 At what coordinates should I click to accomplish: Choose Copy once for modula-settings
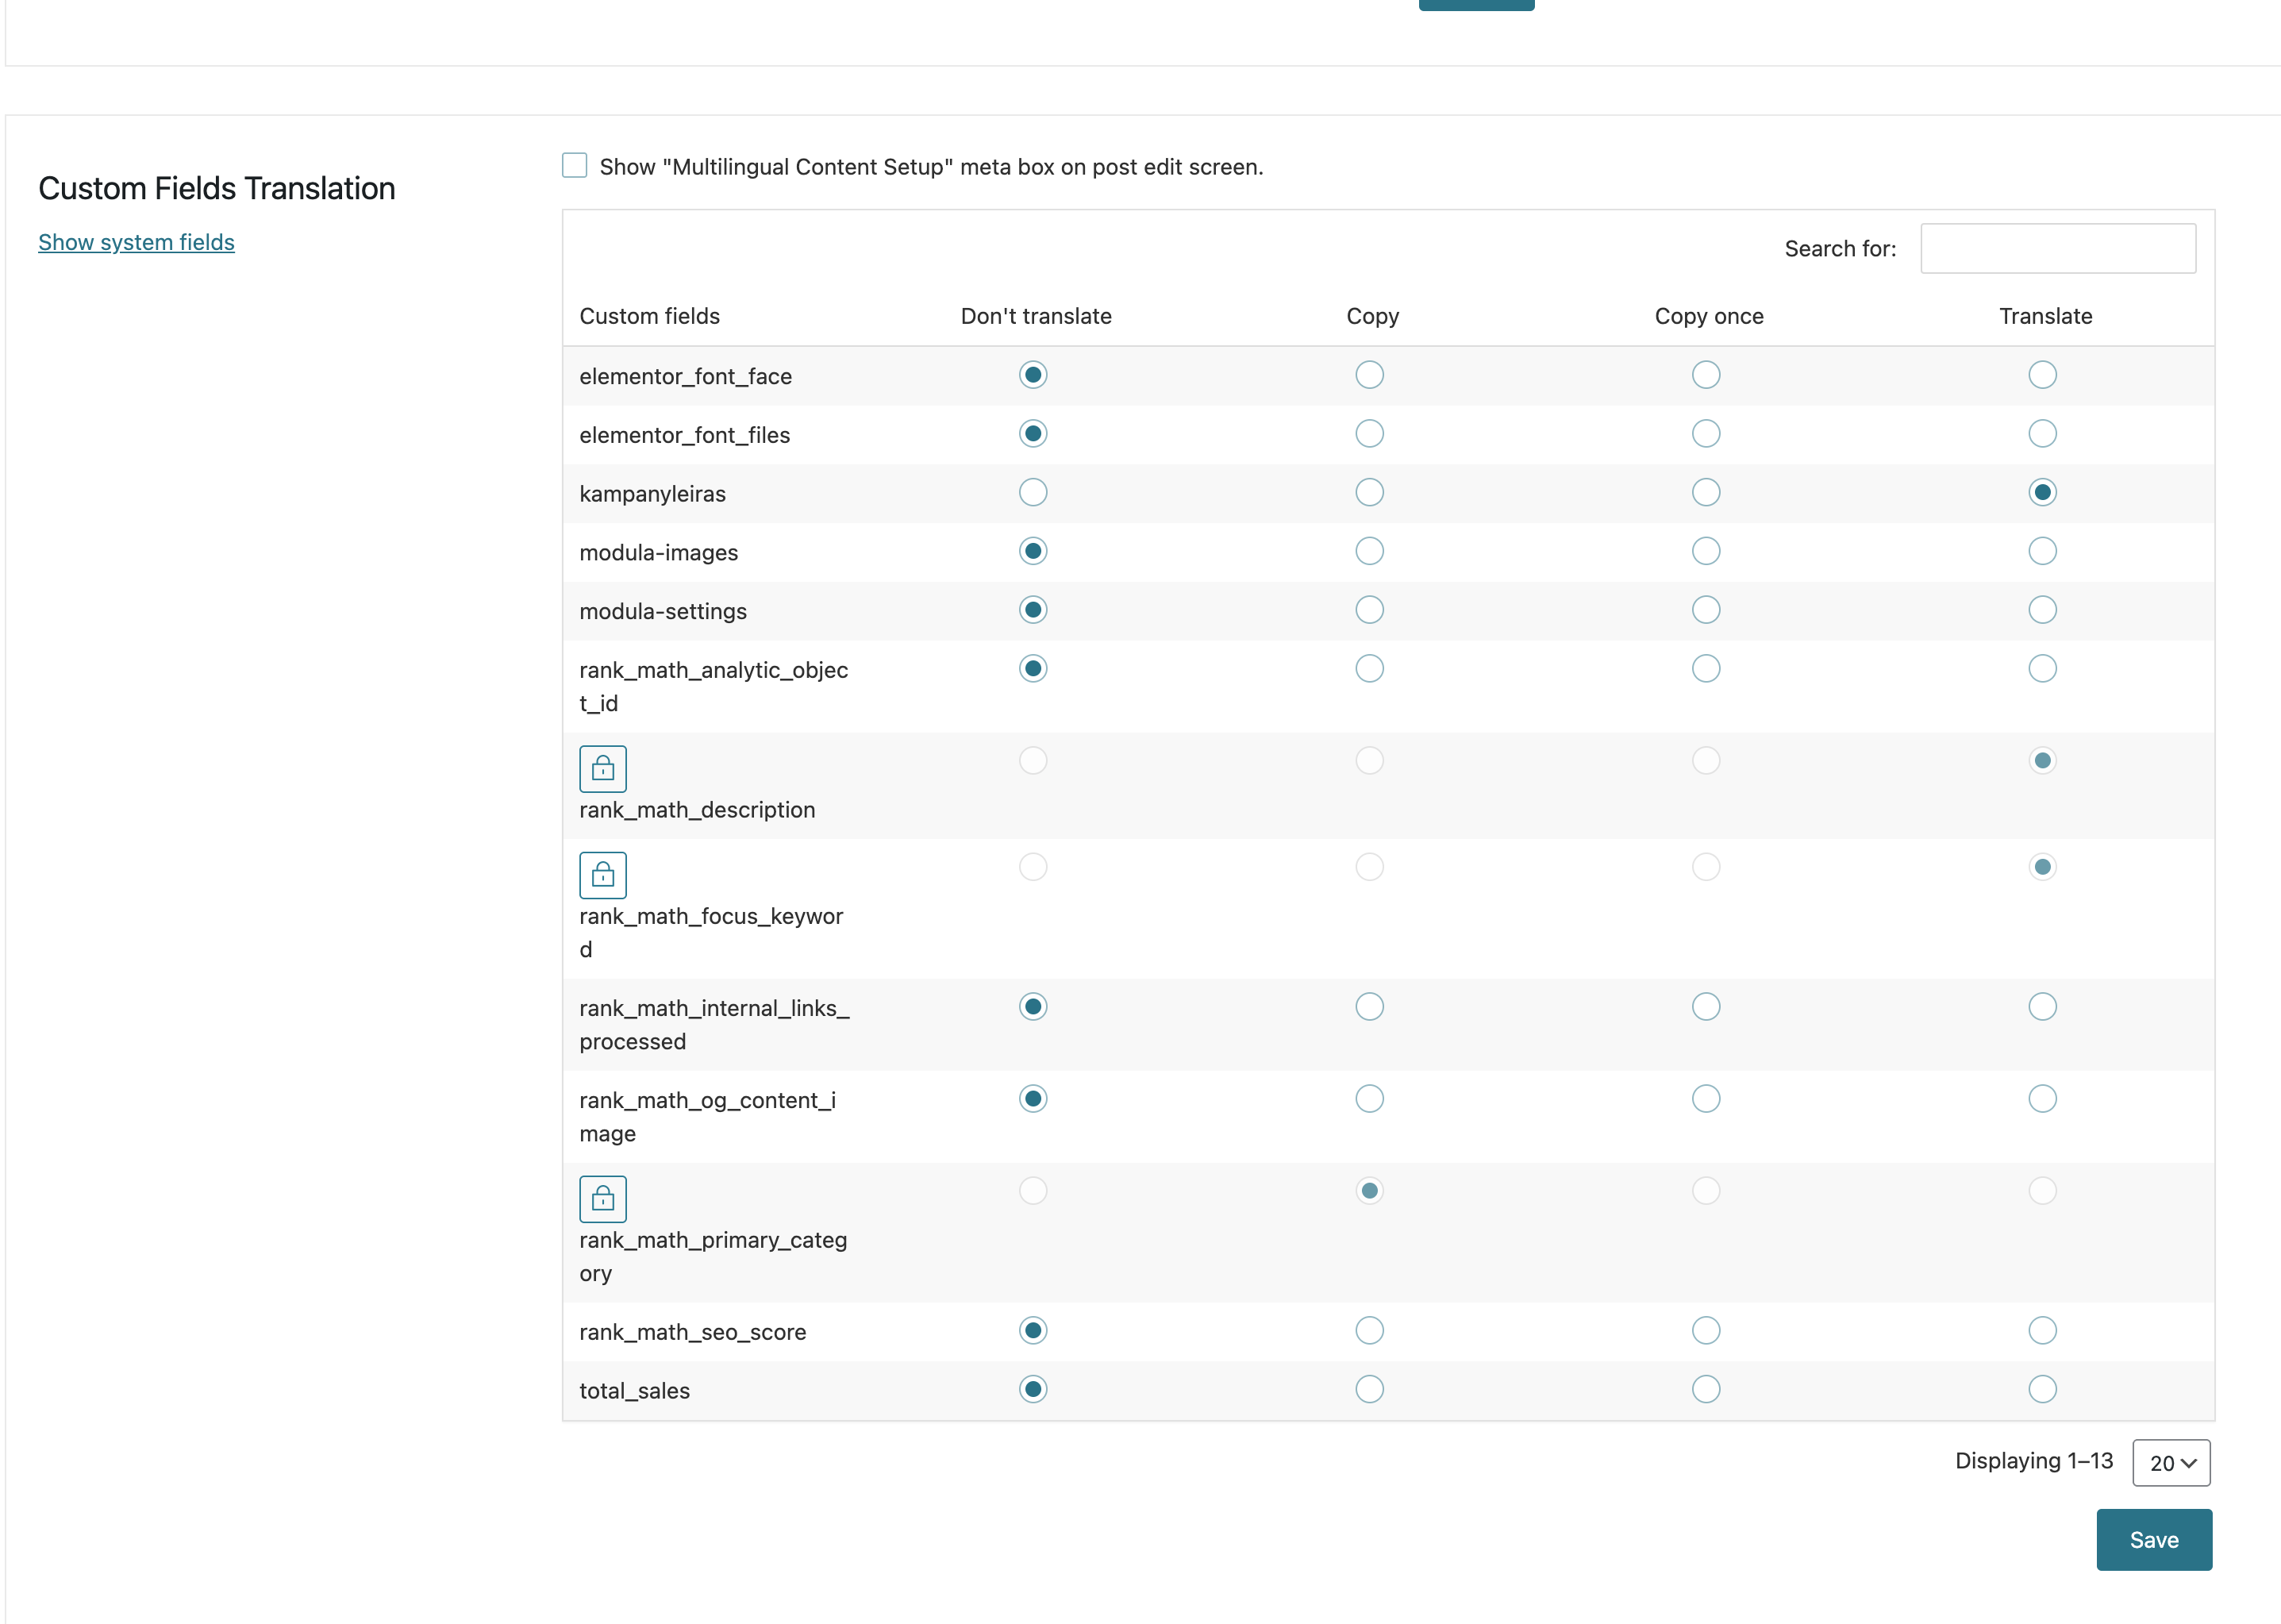1705,610
